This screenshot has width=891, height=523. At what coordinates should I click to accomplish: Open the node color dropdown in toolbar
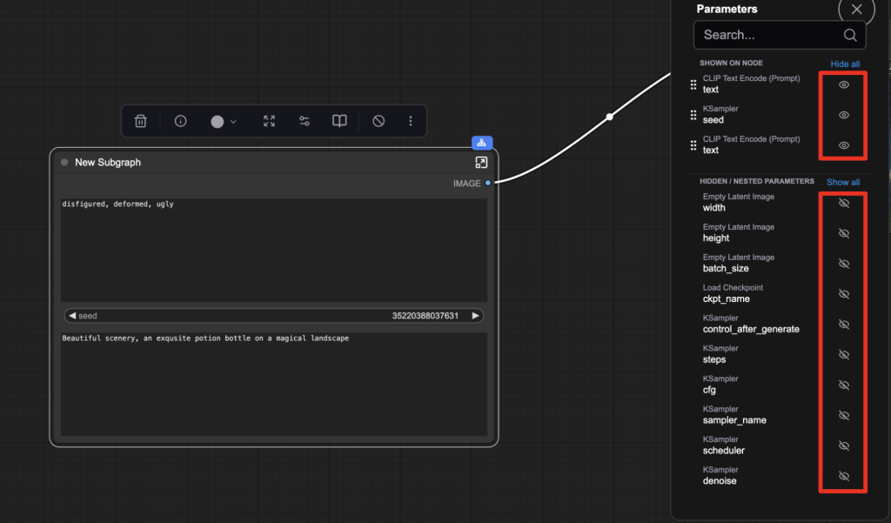pyautogui.click(x=224, y=121)
